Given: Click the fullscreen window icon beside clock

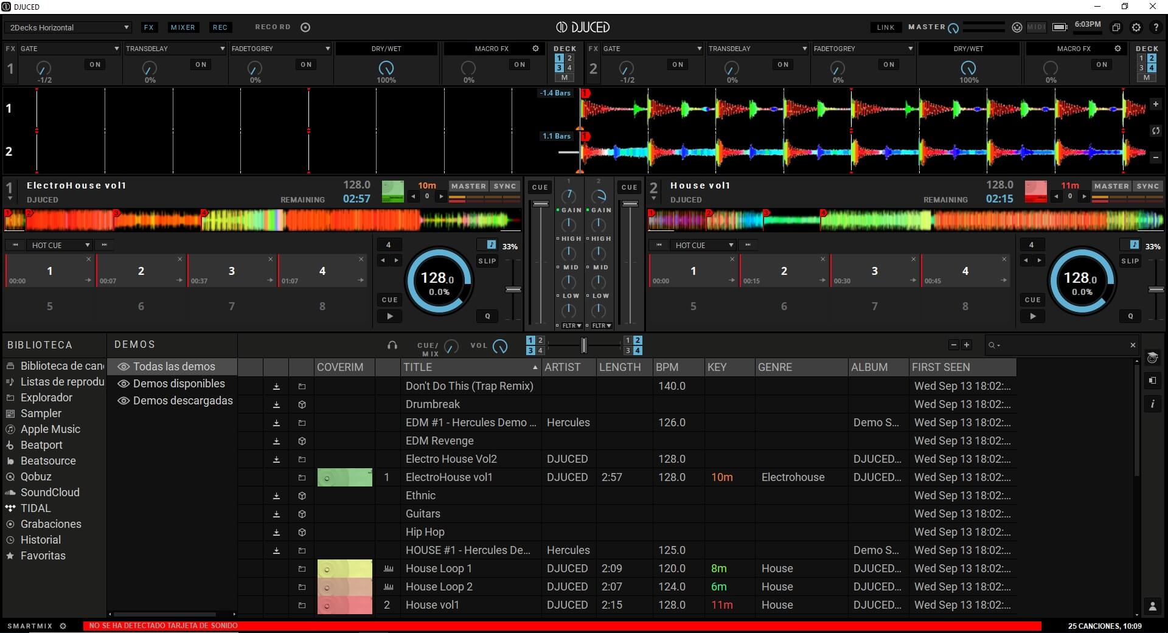Looking at the screenshot, I should coord(1116,27).
